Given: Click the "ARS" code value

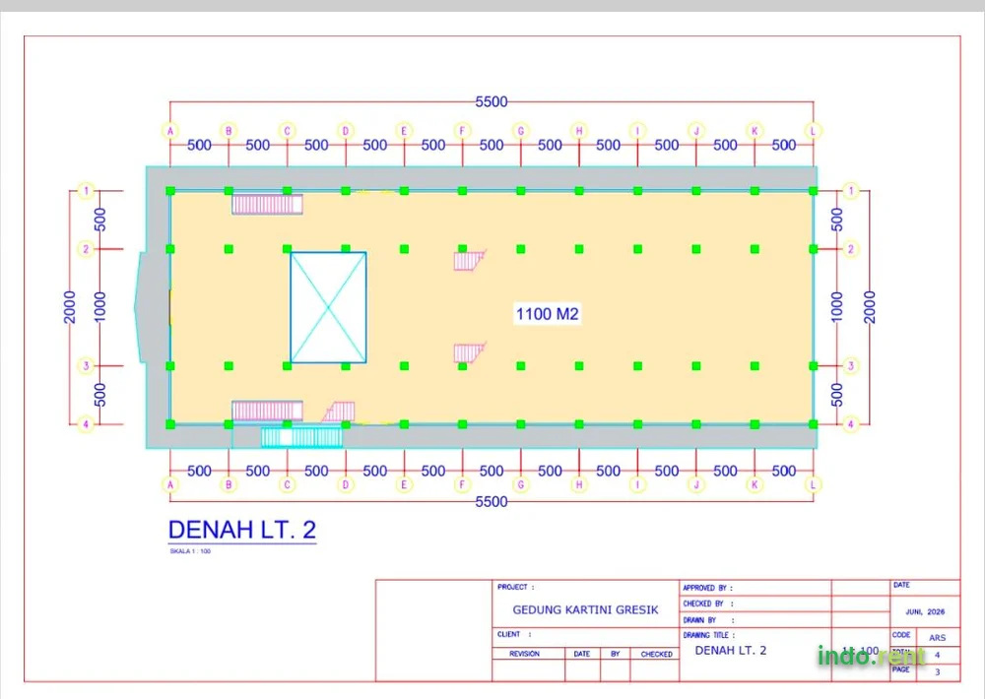Looking at the screenshot, I should 938,637.
